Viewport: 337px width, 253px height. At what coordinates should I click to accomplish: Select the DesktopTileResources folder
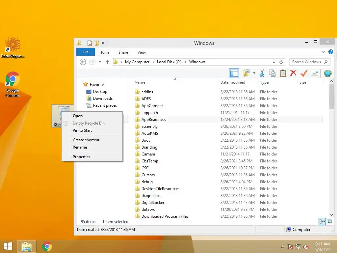pos(228,189)
